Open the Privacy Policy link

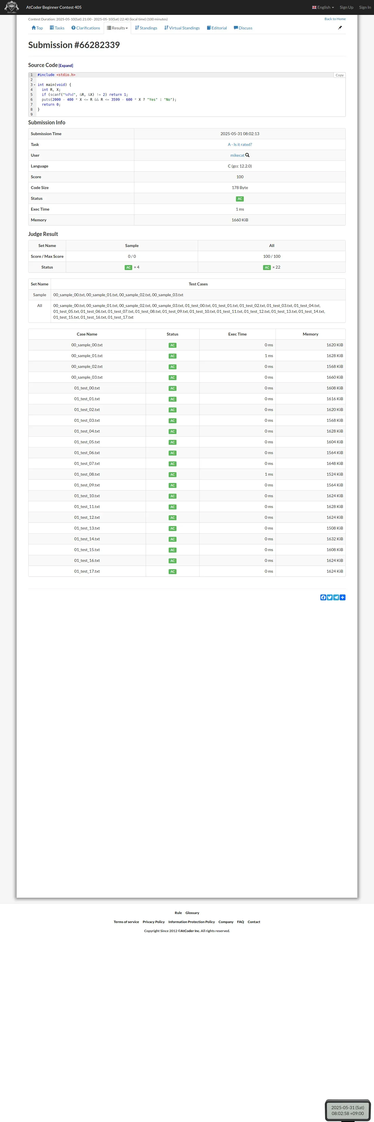(154, 922)
